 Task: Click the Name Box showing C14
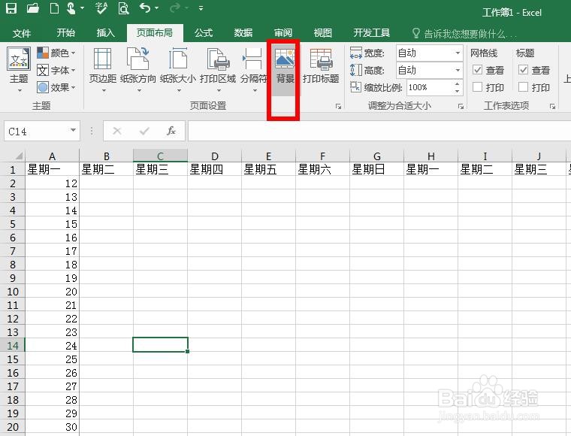(36, 131)
